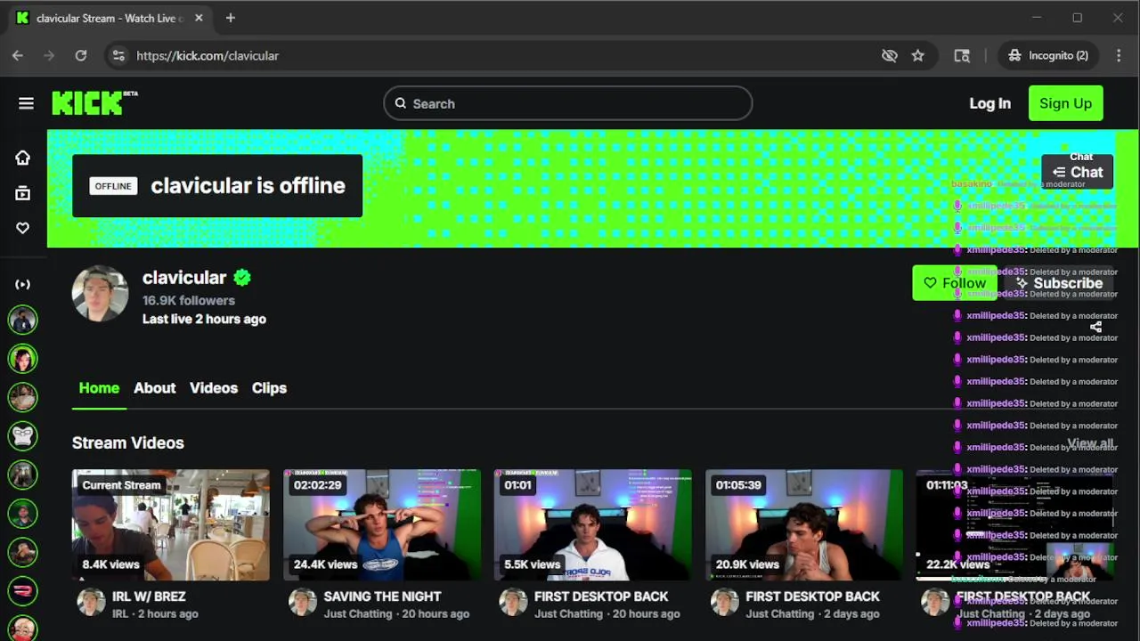Click channel avatar beside IRL W/ BREZ

(x=91, y=603)
